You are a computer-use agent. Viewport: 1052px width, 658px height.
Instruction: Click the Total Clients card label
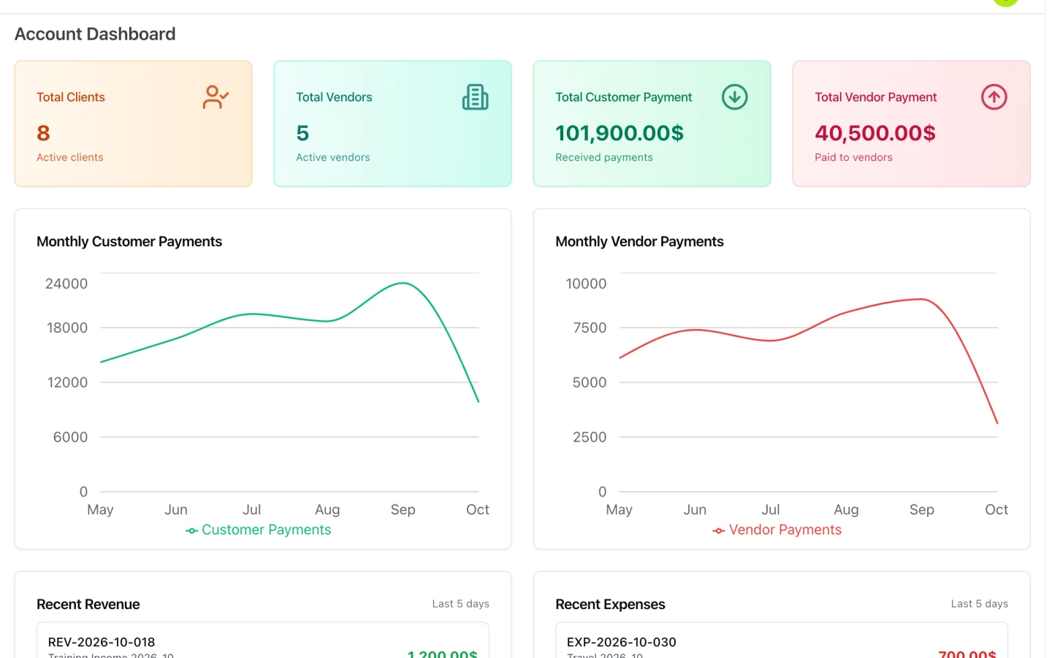(71, 97)
